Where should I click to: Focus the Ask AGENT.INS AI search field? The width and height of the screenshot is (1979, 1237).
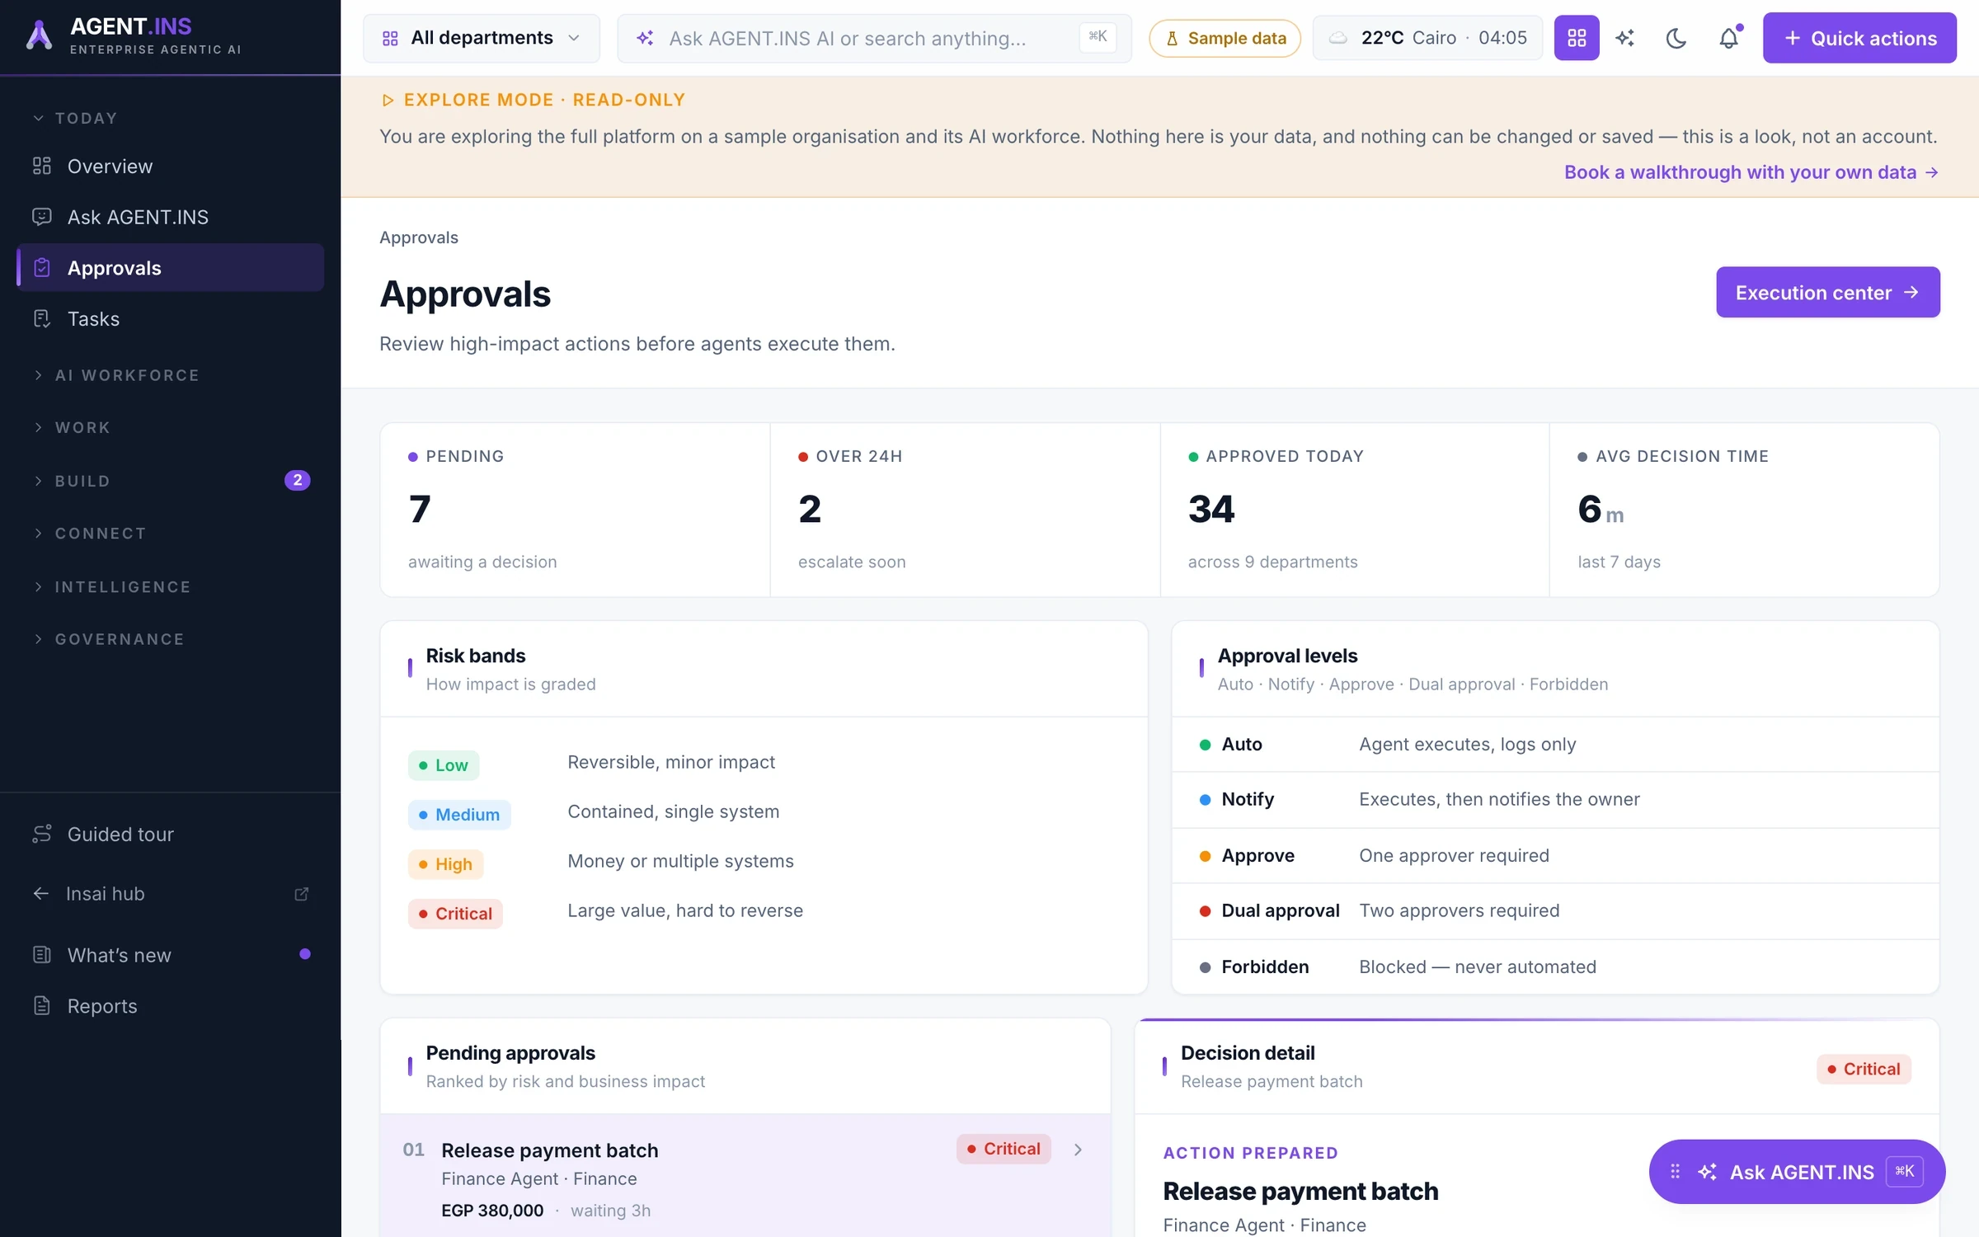(874, 38)
